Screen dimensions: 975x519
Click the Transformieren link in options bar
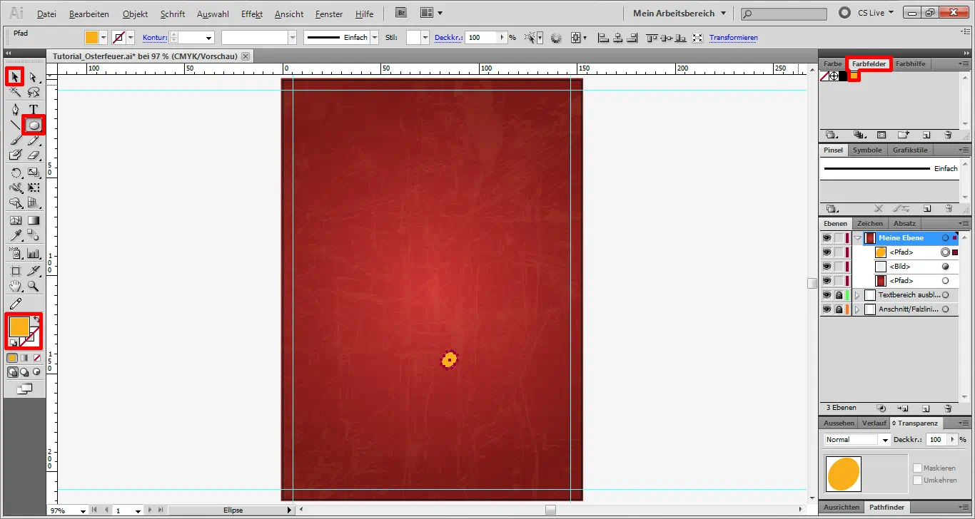(734, 37)
